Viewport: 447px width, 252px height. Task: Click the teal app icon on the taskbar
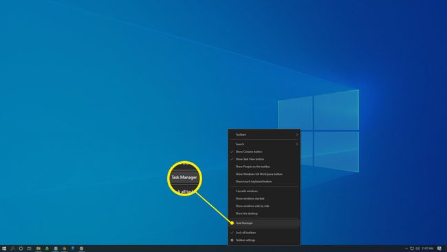click(73, 249)
